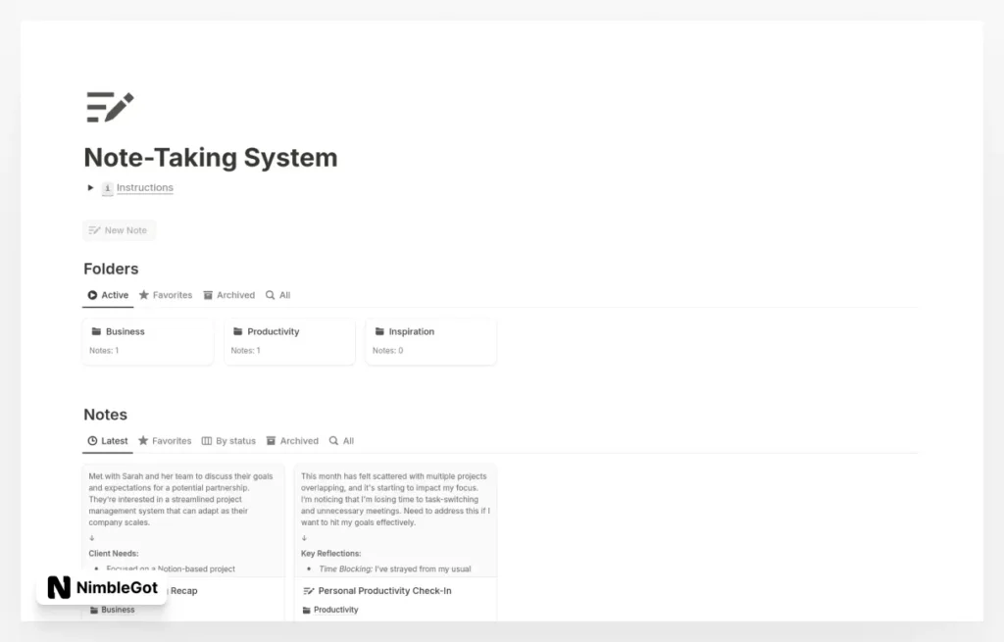This screenshot has width=1004, height=642.
Task: Click the info icon next to Instructions
Action: click(106, 187)
